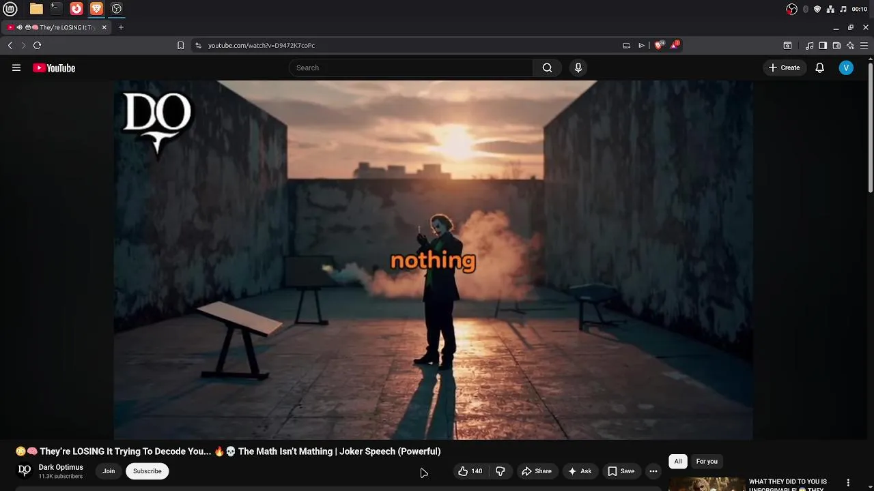Open the Brave main menu

(x=864, y=46)
